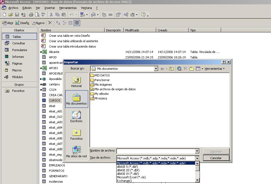Click the Modificado column header
Screen dimensions: 271x184
coord(140,30)
